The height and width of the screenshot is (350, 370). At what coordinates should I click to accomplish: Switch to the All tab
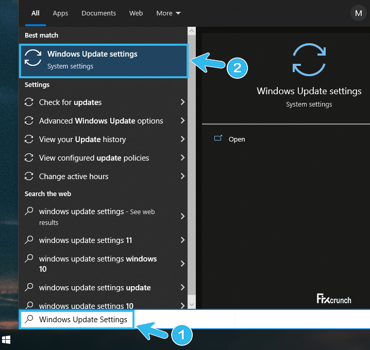coord(36,13)
